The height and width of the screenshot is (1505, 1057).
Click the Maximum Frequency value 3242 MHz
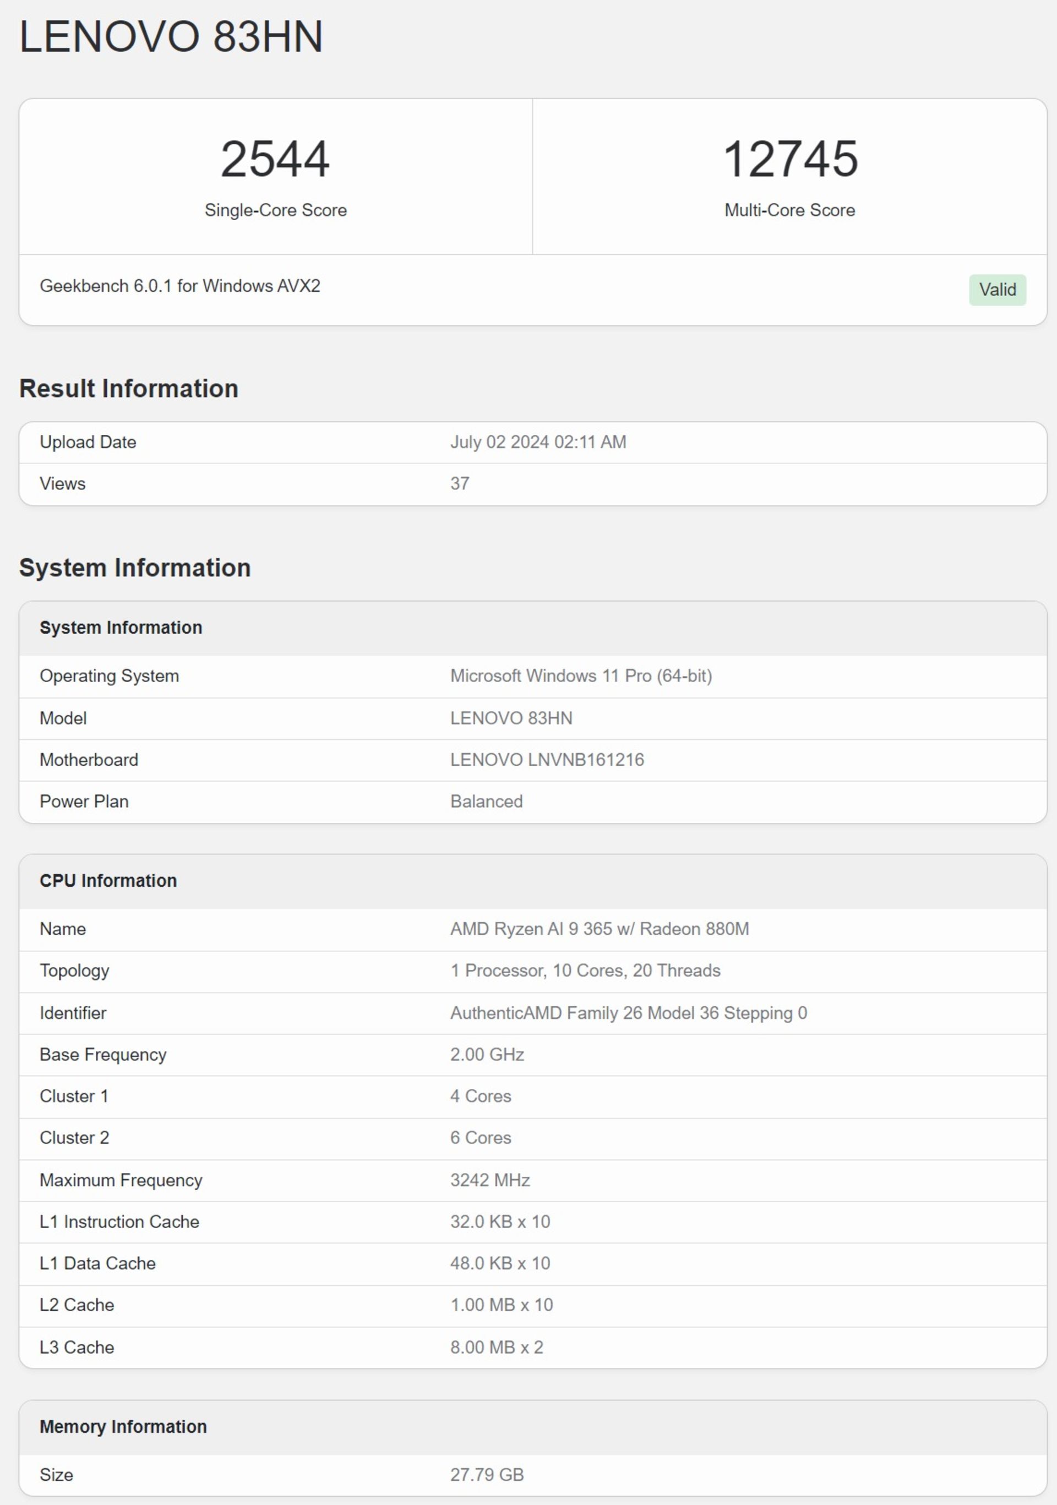490,1181
